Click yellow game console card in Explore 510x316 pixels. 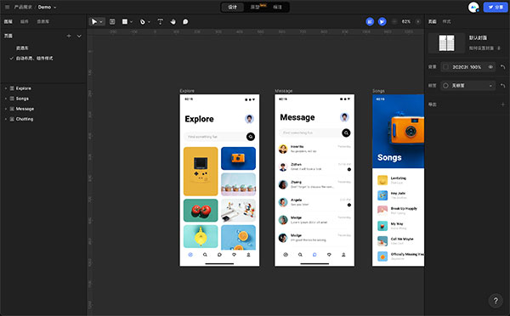[201, 172]
